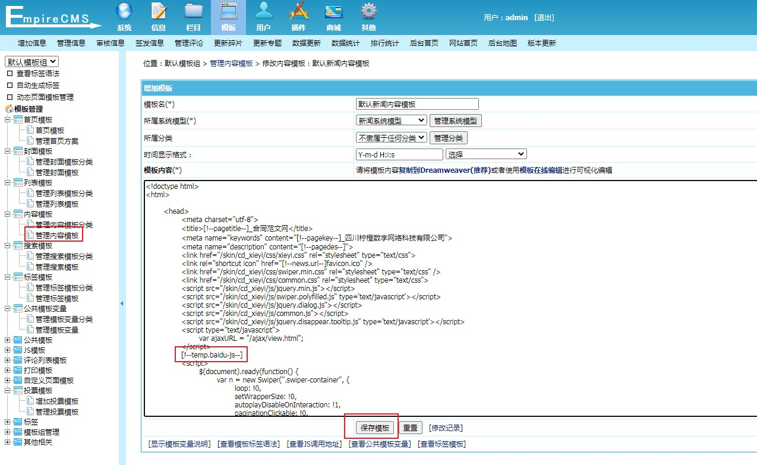Click the 管理系统模型 button
The height and width of the screenshot is (465, 757).
(455, 121)
